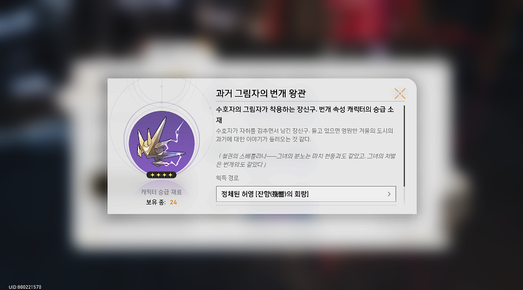Click the bold 수호자의 그림자가 착용하는 description

click(305, 115)
